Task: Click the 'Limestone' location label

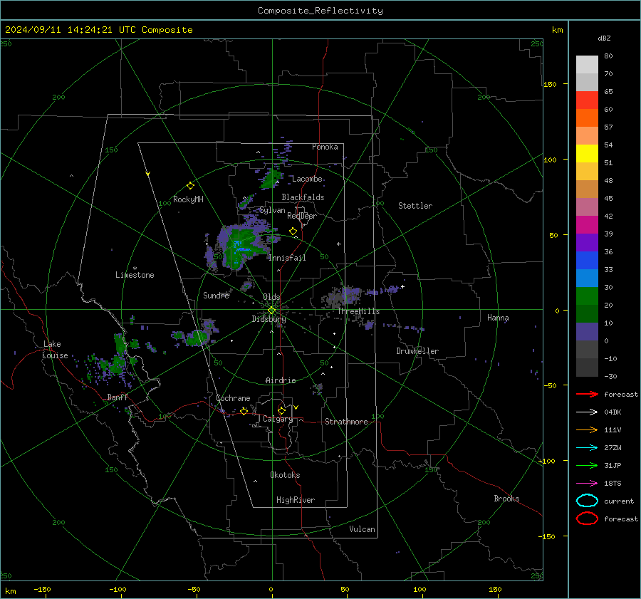Action: pos(135,275)
